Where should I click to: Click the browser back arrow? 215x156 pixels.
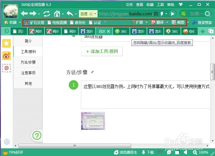coord(24,14)
